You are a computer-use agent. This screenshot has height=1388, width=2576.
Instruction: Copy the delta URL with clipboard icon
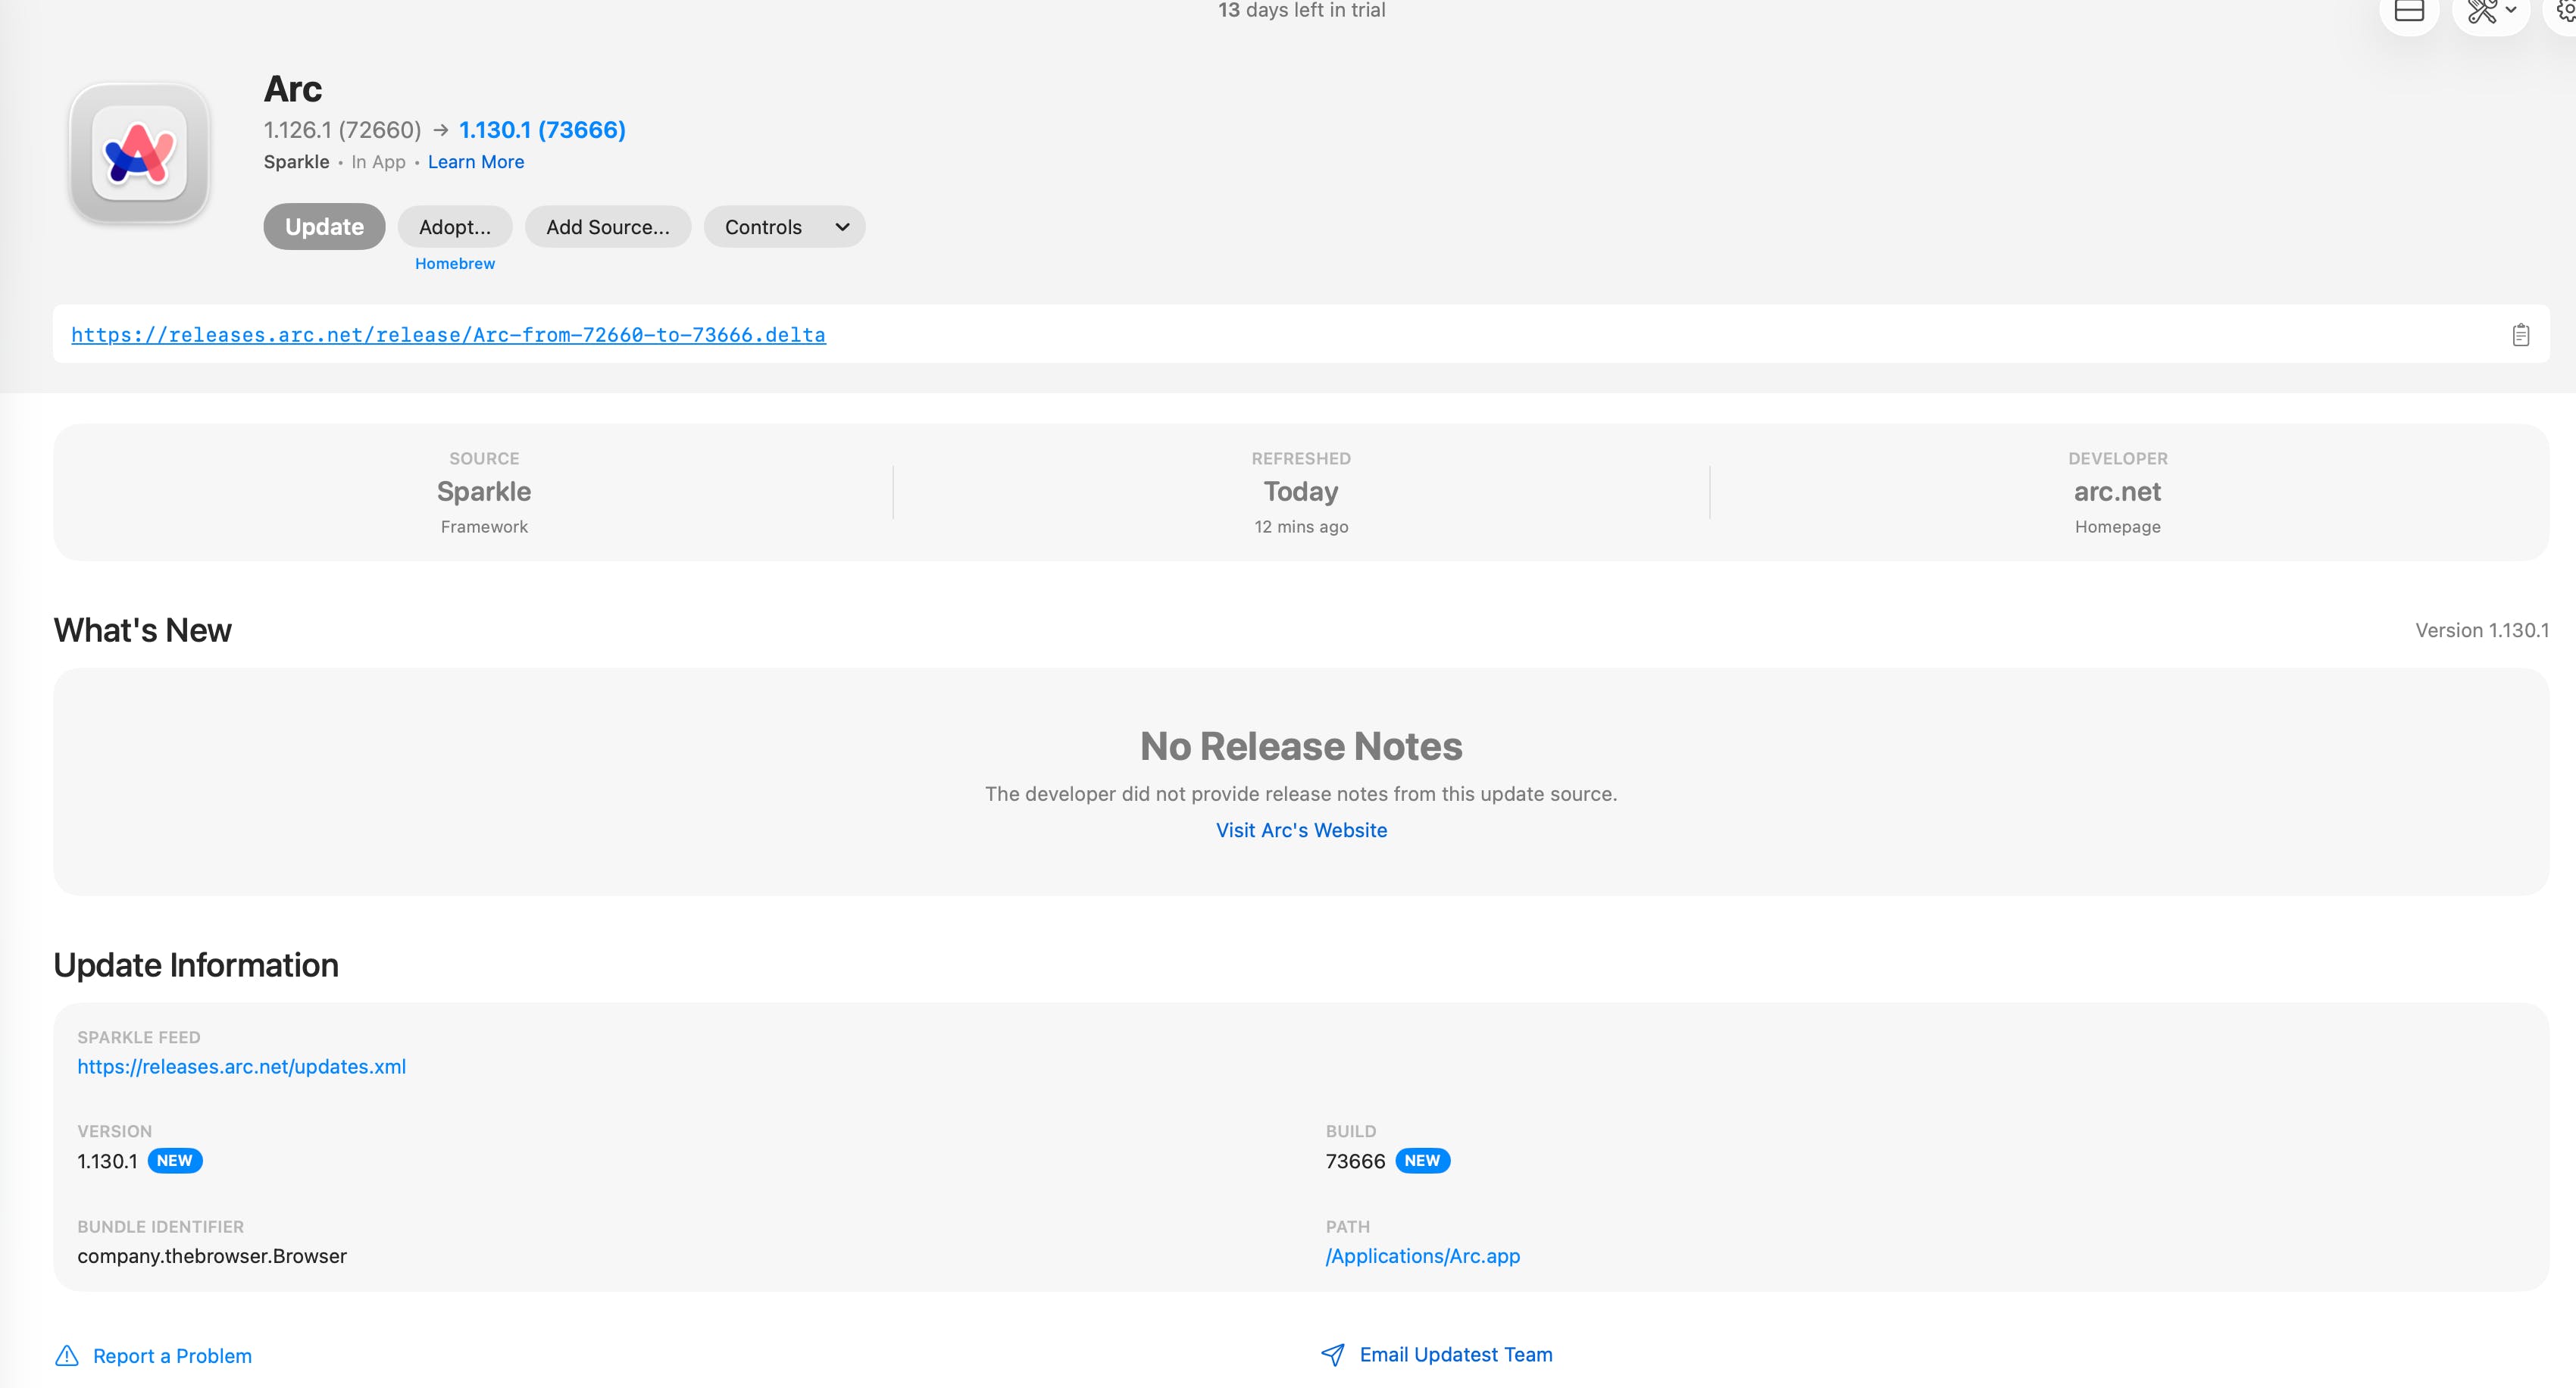tap(2520, 335)
